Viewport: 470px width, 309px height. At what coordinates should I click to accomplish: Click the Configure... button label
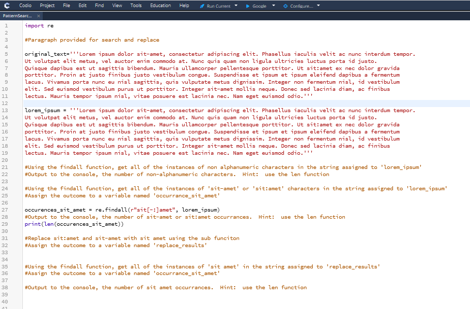pos(302,6)
